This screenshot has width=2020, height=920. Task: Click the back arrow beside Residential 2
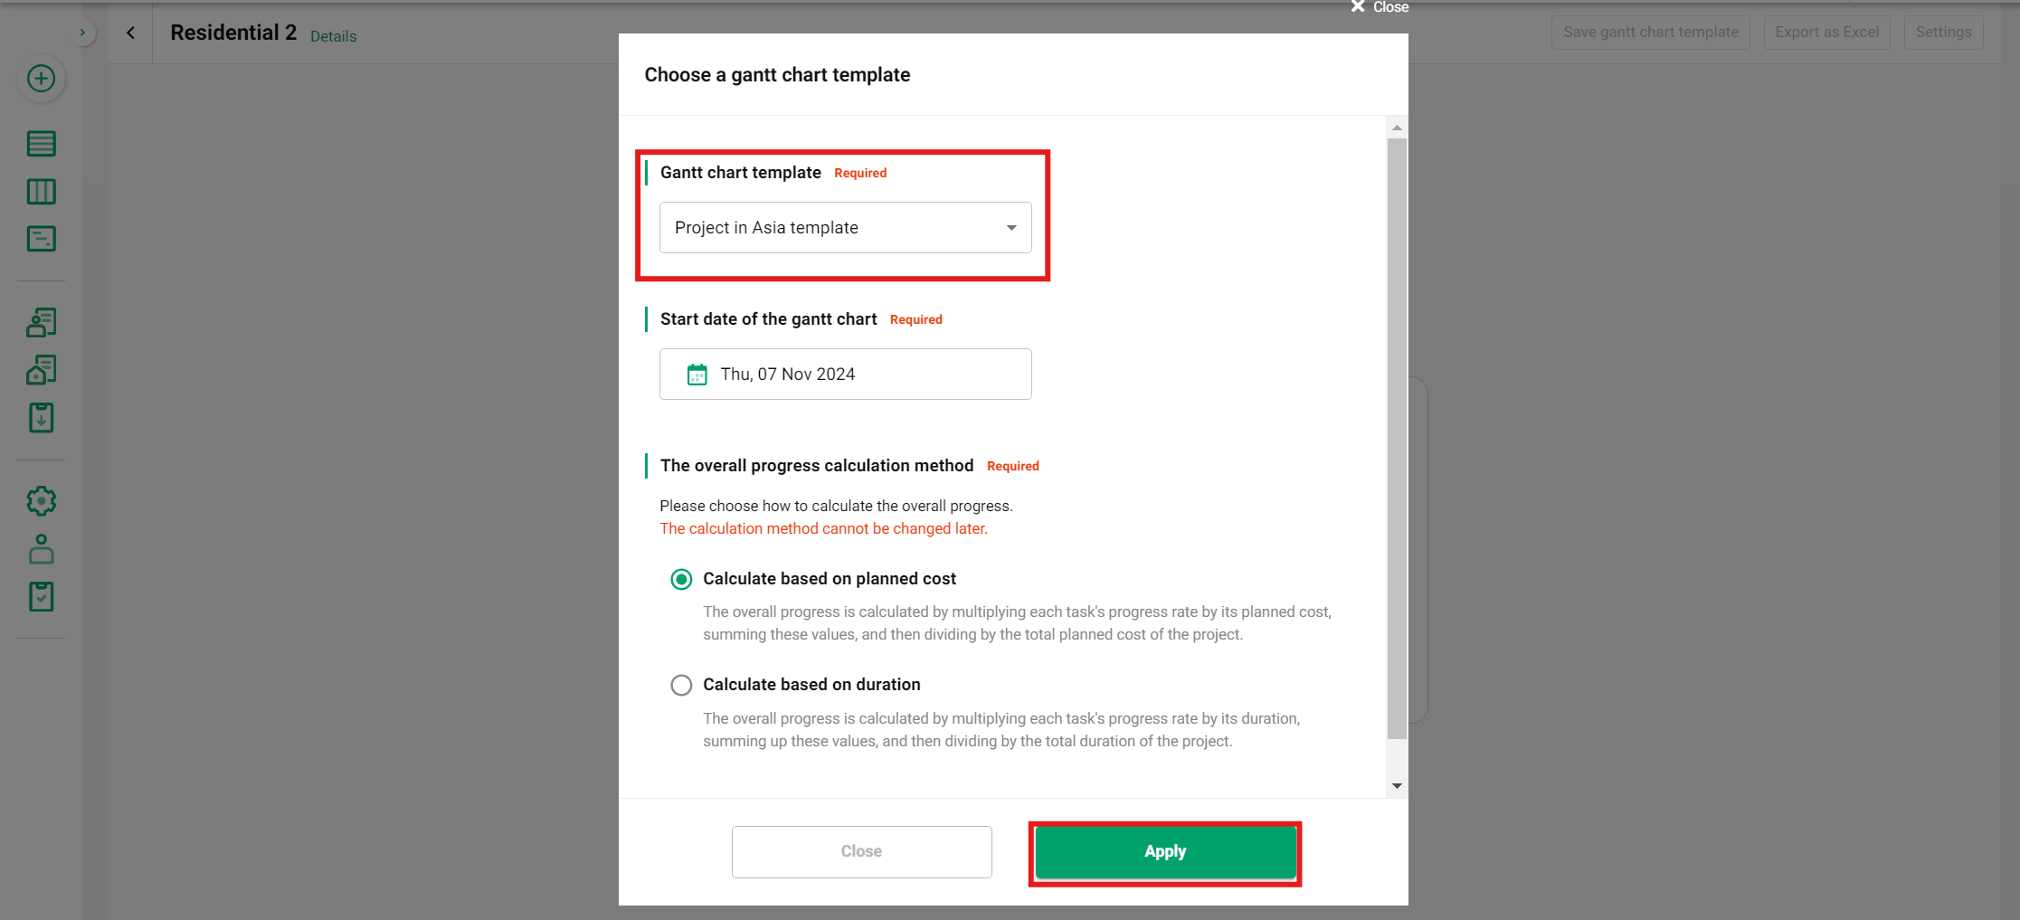131,33
